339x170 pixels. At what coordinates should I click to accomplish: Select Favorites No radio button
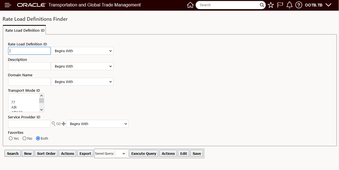click(24, 138)
